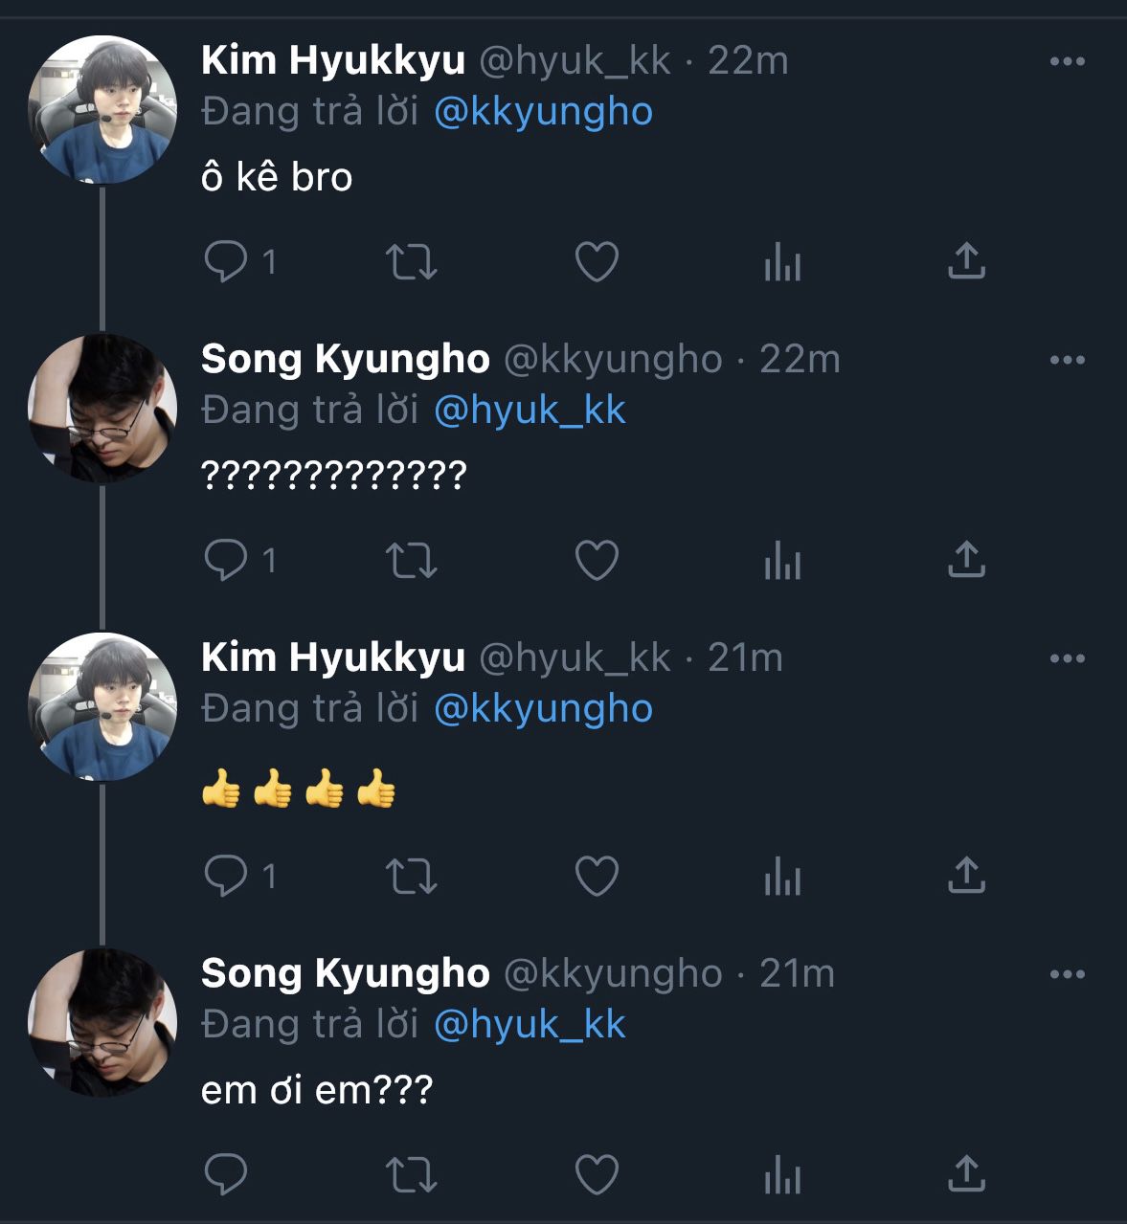Like the thumbs-up emoji tweet

click(x=597, y=876)
